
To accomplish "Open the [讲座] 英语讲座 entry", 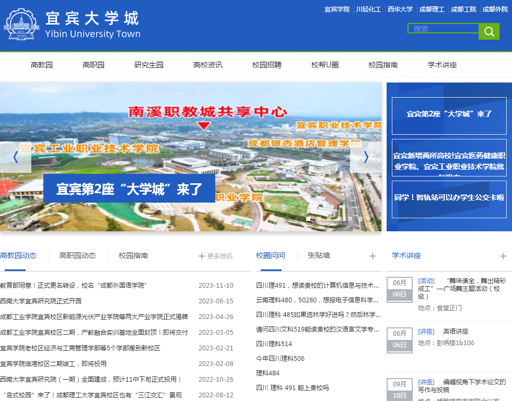I will click(x=443, y=332).
